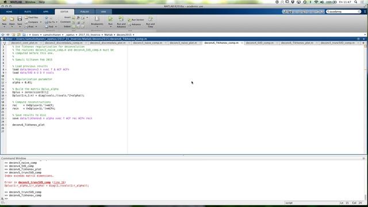The height and width of the screenshot is (207, 368).
Task: Click Run Section
Action: click(136, 20)
